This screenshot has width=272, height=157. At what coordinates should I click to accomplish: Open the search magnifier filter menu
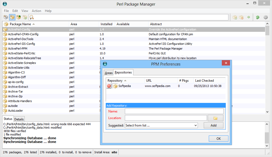[x=32, y=17]
